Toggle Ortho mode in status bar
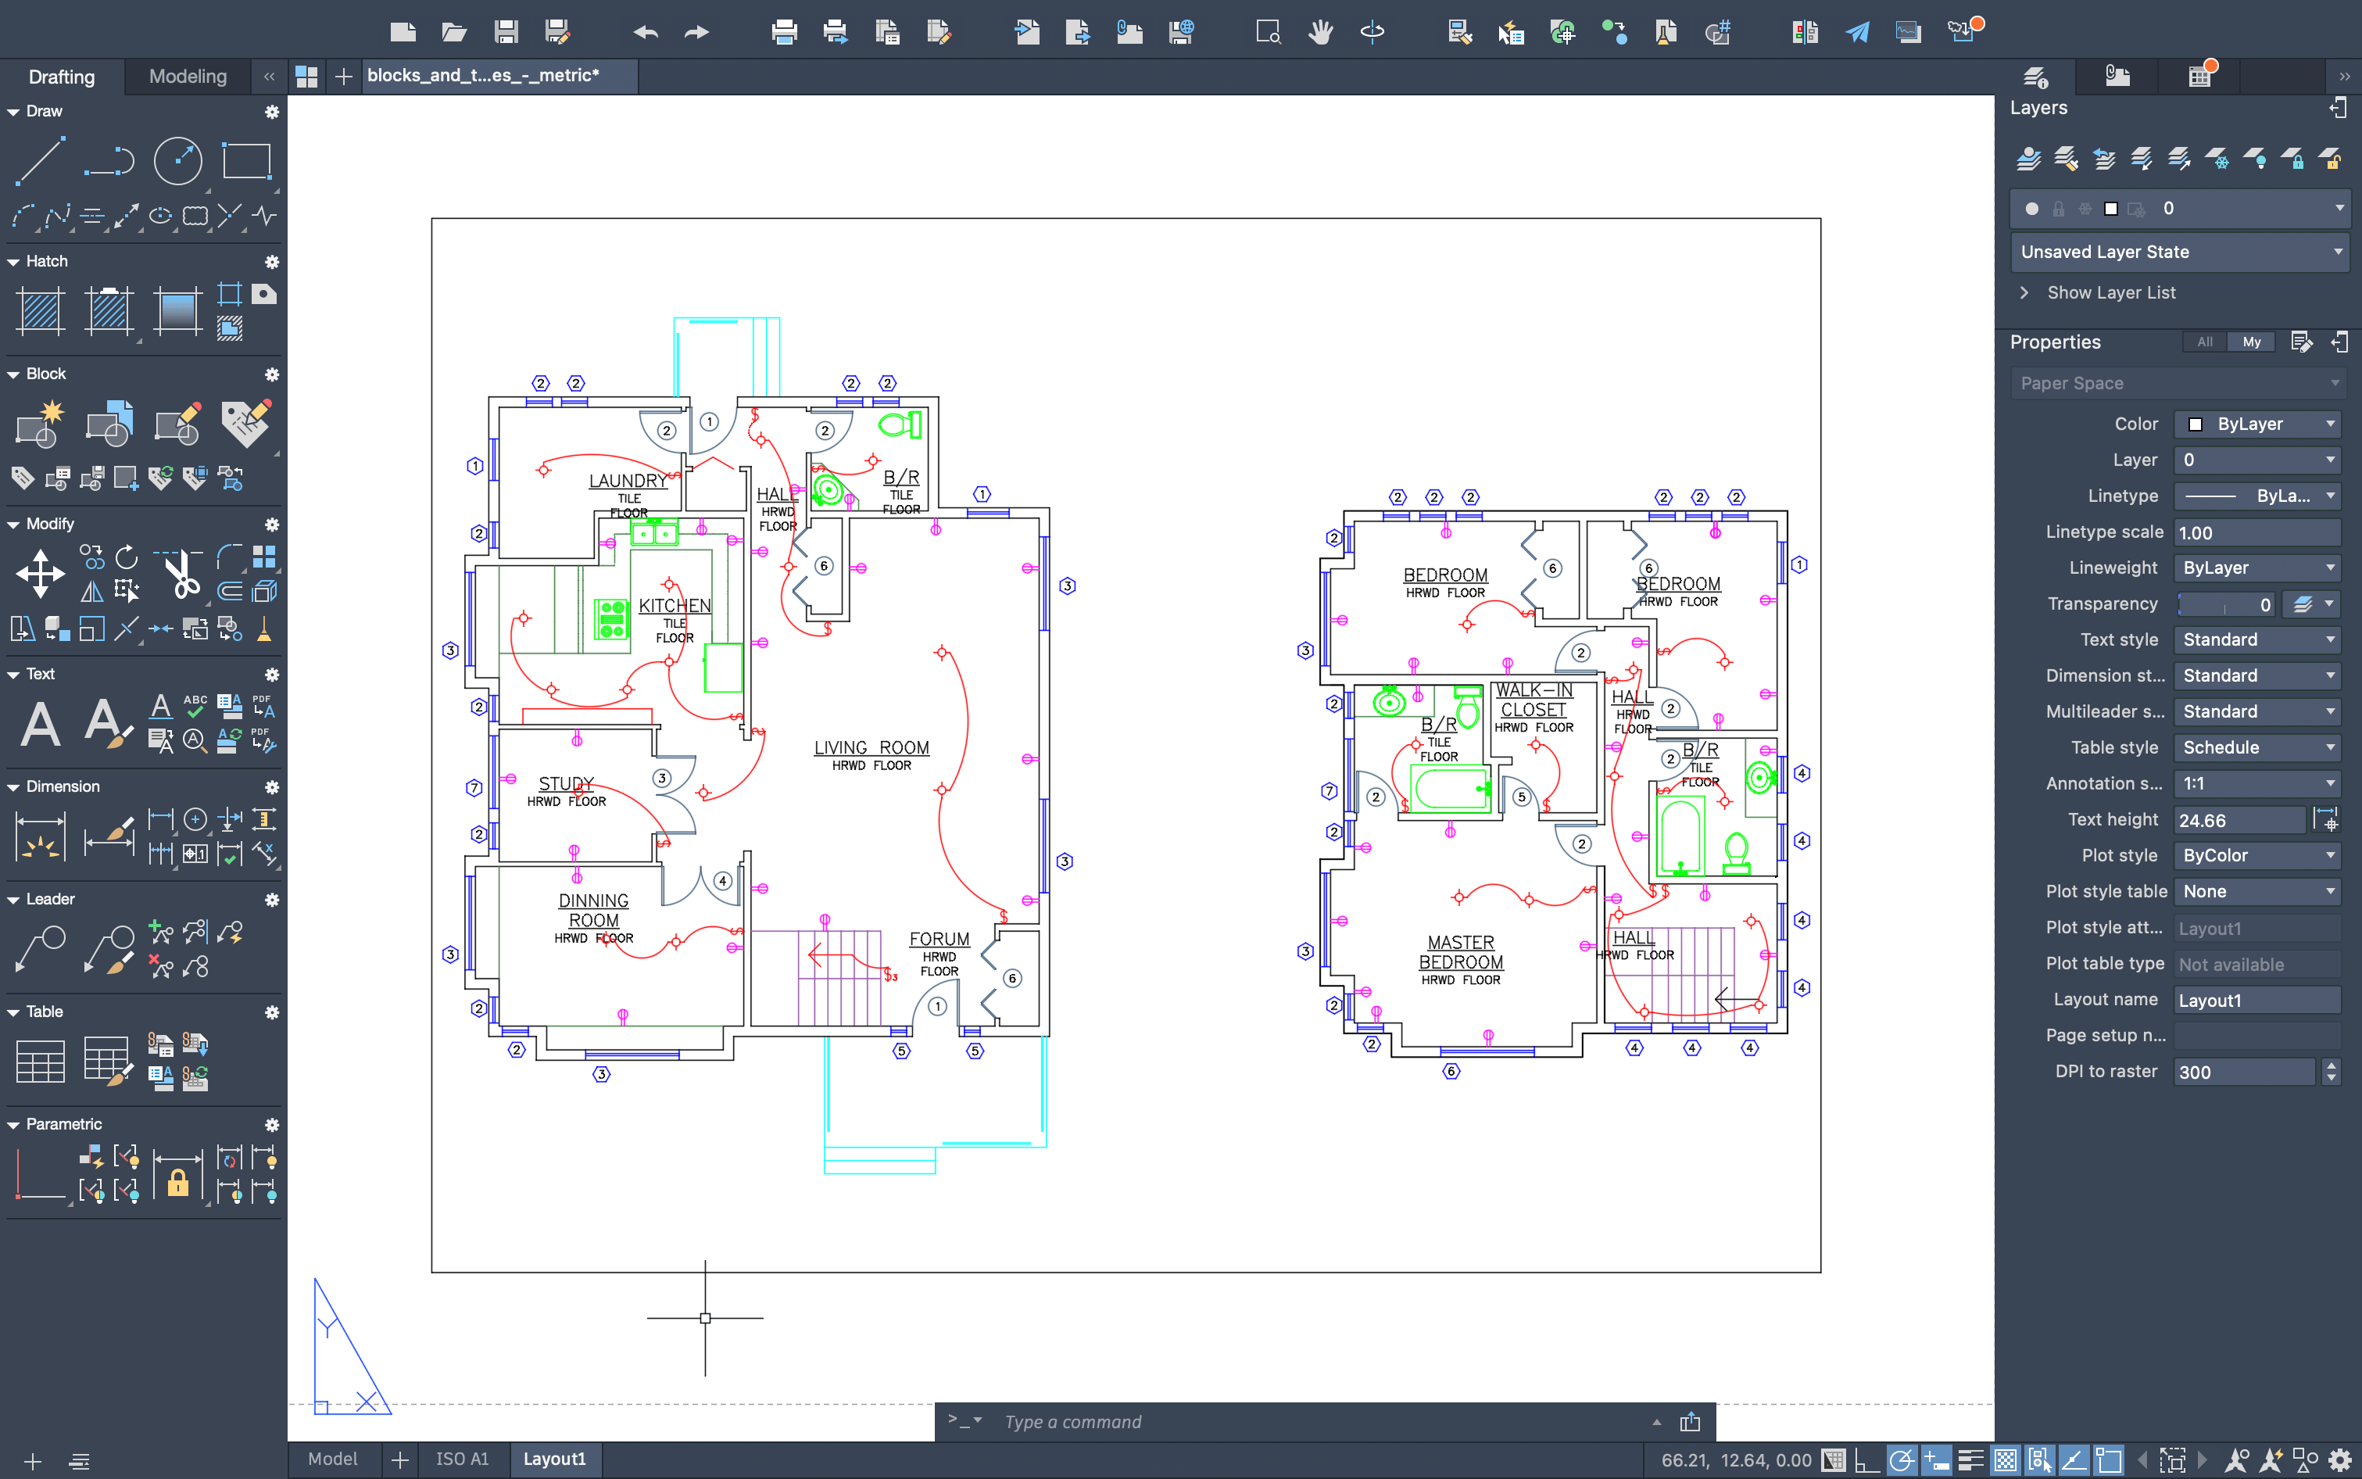The height and width of the screenshot is (1479, 2362). [1866, 1460]
